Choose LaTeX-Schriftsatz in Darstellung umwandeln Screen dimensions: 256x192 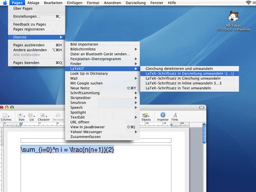(189, 74)
